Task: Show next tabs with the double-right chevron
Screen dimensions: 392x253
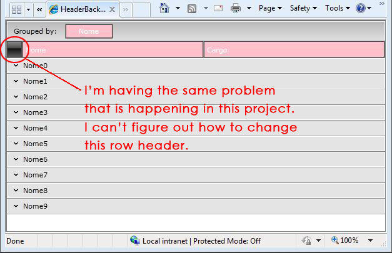Action: click(x=126, y=10)
